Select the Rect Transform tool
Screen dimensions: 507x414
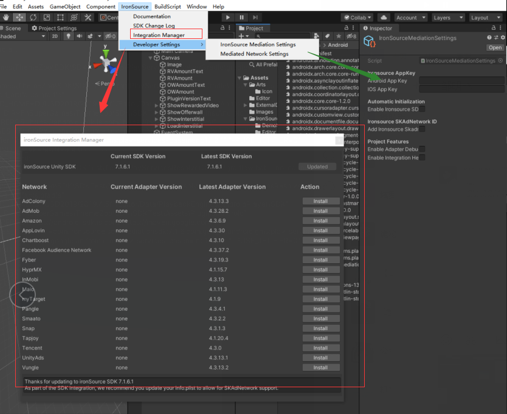click(60, 18)
